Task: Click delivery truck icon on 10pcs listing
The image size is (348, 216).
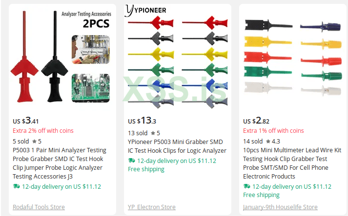Action: [247, 186]
